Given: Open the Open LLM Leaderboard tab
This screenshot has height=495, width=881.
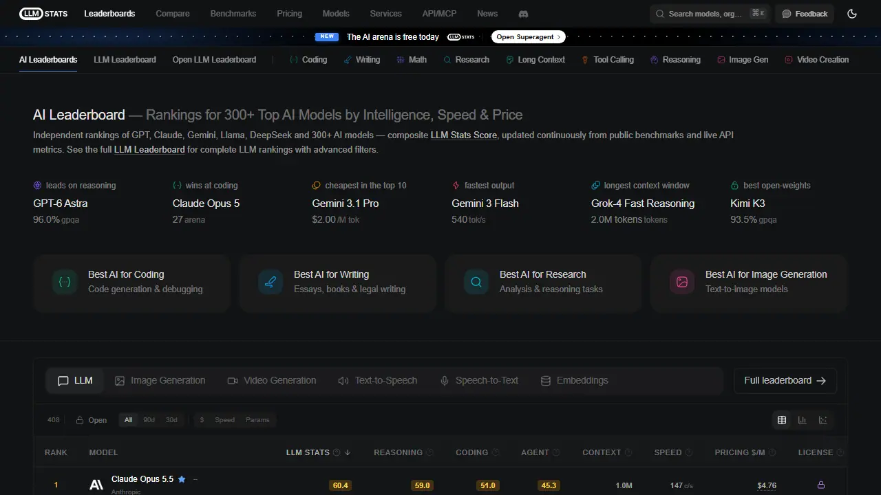Looking at the screenshot, I should point(214,60).
